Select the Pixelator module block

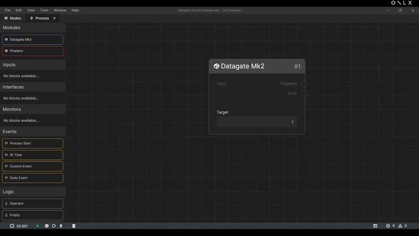pyautogui.click(x=33, y=51)
